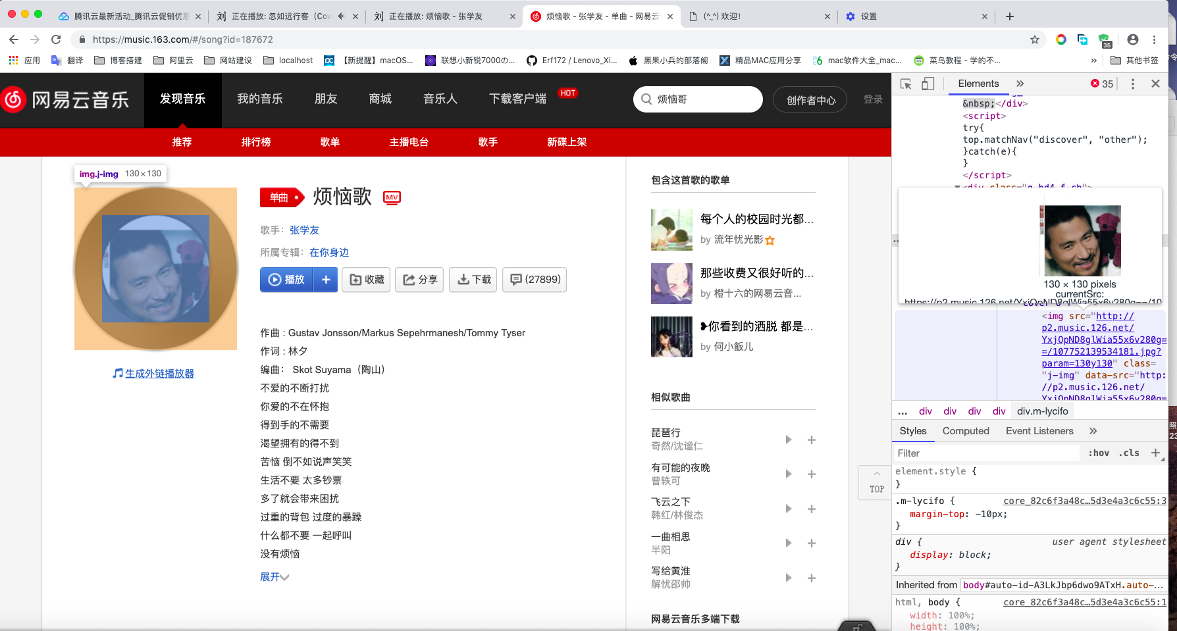This screenshot has height=631, width=1177.
Task: Click 收藏 button to favorite song
Action: pyautogui.click(x=366, y=280)
